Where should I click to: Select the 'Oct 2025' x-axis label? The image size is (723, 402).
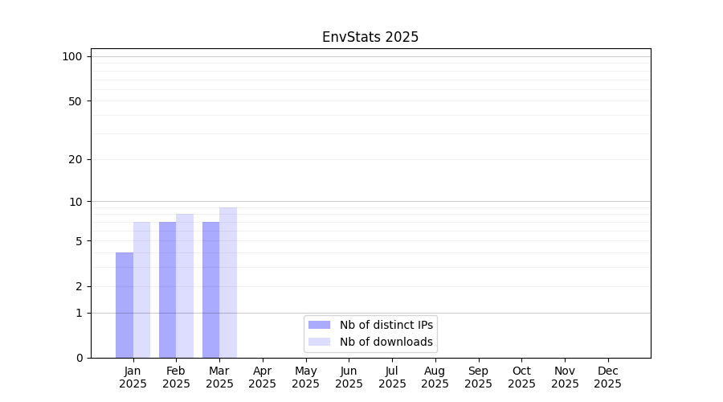click(521, 377)
